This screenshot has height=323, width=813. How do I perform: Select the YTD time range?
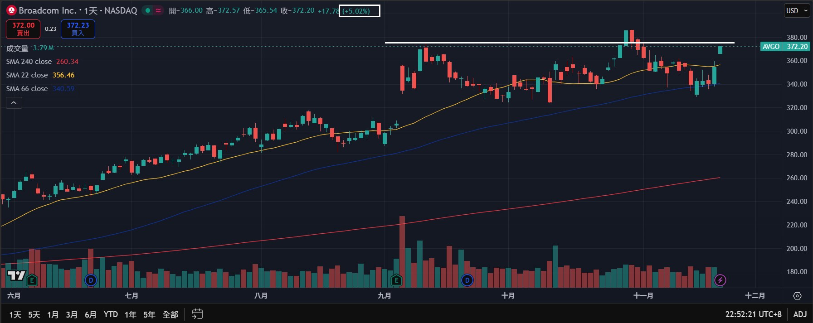111,314
